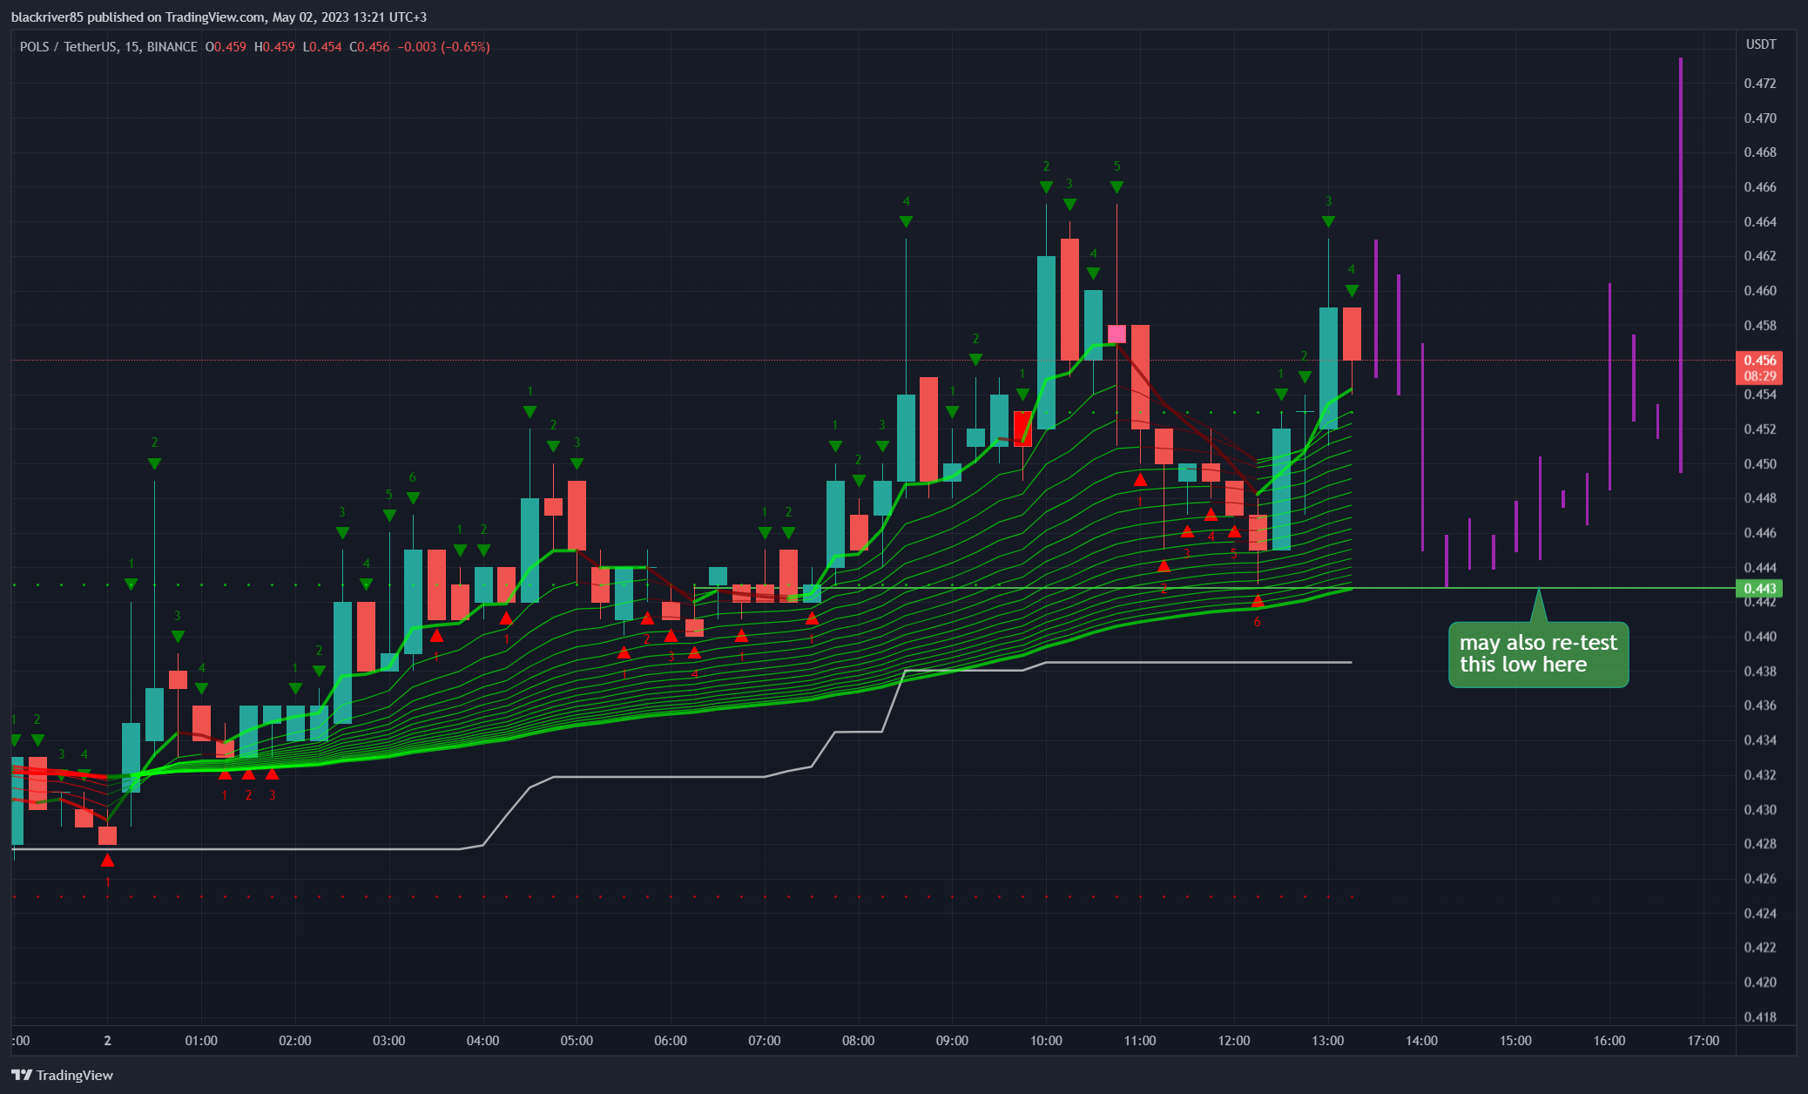Click the red triangle marker labeled 6 near 12:15
The width and height of the screenshot is (1808, 1094).
pos(1257,601)
